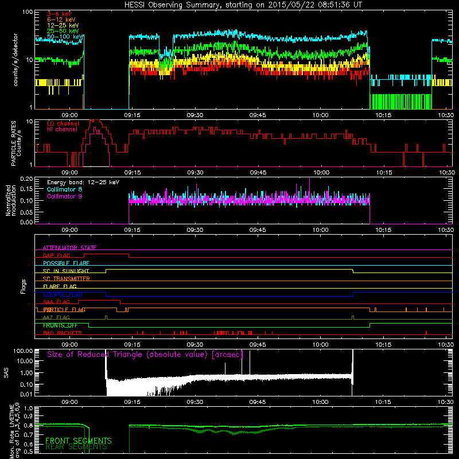Viewport: 459px width, 459px height.
Task: Click the 10:00 tick under the SAS panel
Action: coord(320,402)
